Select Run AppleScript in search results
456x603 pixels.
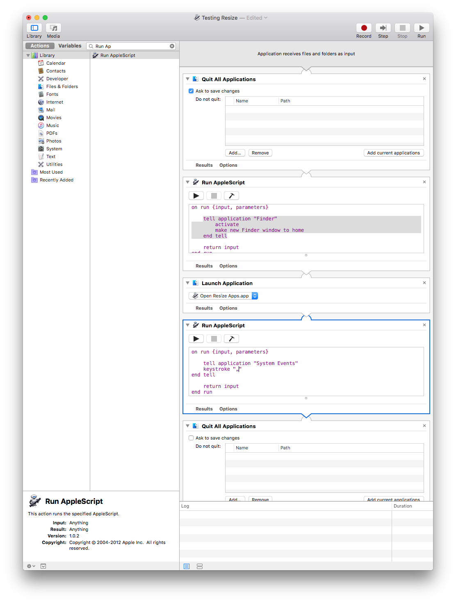coord(135,55)
